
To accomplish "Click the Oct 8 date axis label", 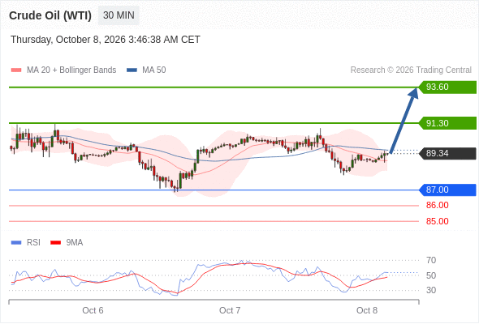I will click(367, 310).
